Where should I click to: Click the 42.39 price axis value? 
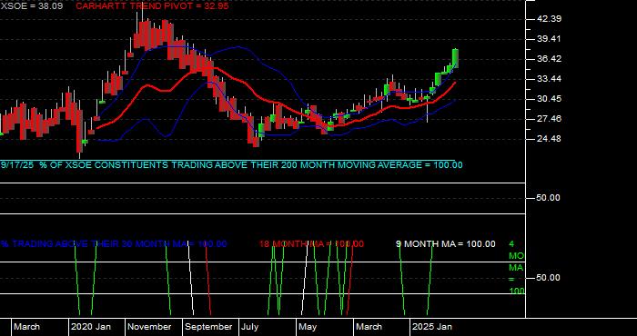(550, 19)
